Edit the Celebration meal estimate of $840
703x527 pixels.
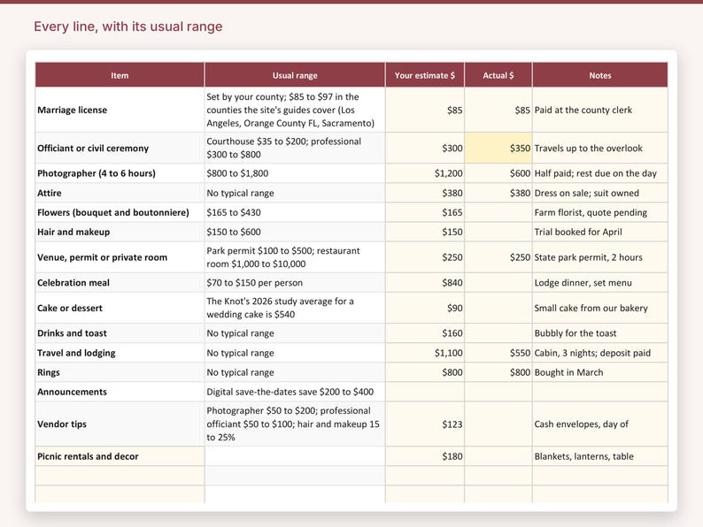pyautogui.click(x=425, y=283)
